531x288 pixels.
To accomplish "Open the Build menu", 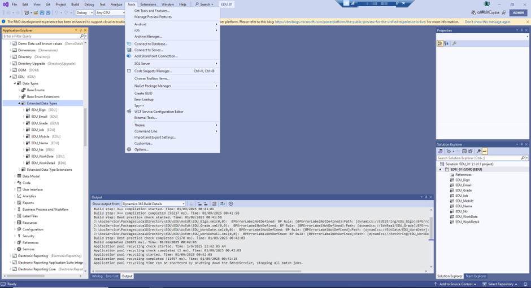I will (x=75, y=4).
